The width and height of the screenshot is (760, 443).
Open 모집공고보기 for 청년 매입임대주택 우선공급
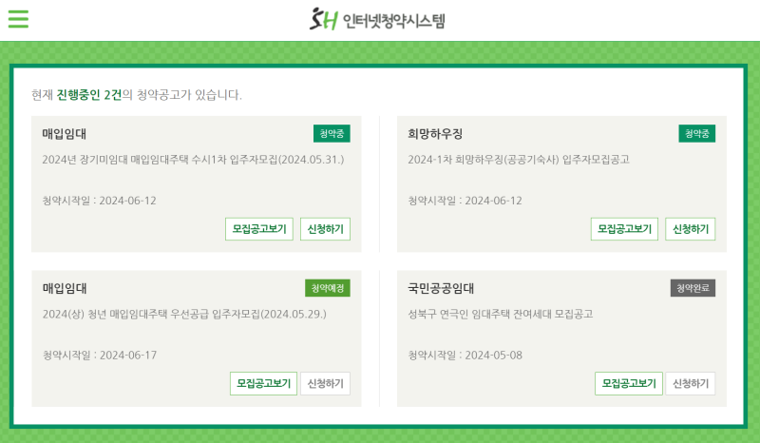click(x=264, y=384)
